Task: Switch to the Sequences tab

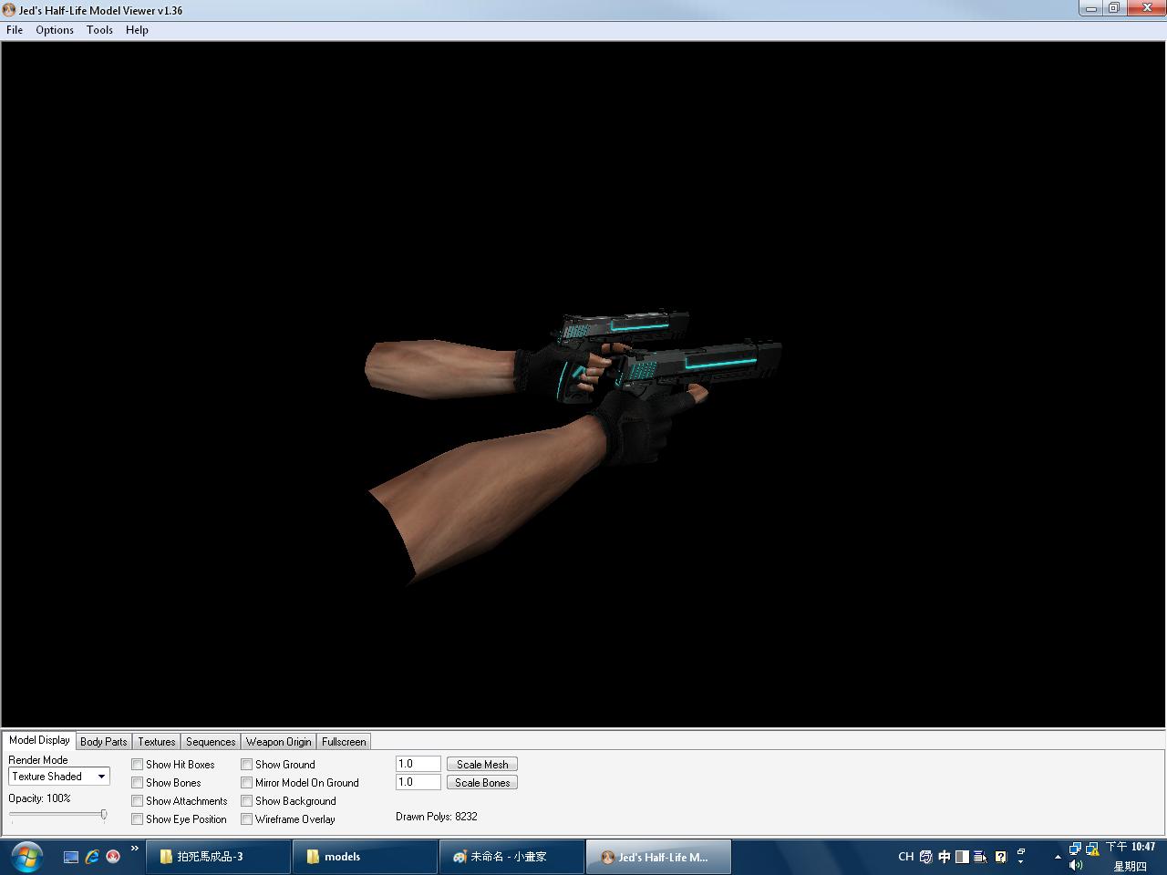Action: 211,742
